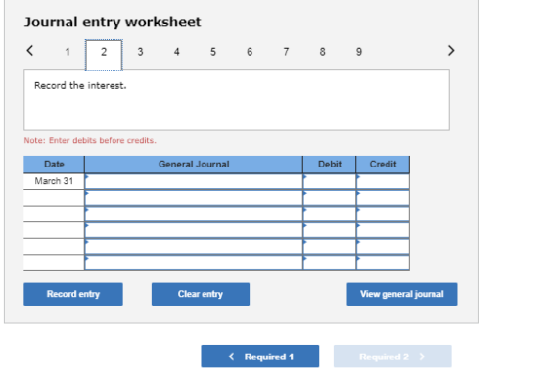Click the Journal entry worksheet heading
Viewport: 548px width, 381px height.
[113, 23]
